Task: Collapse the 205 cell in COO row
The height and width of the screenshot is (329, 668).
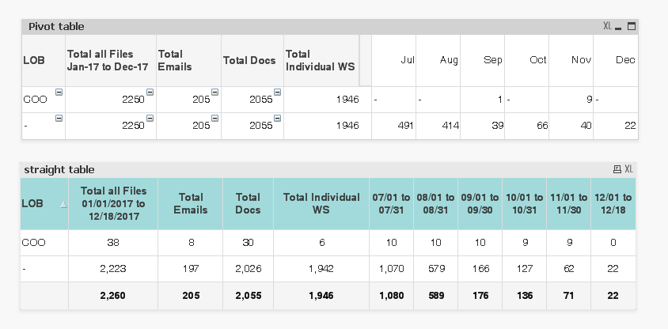Action: 215,93
